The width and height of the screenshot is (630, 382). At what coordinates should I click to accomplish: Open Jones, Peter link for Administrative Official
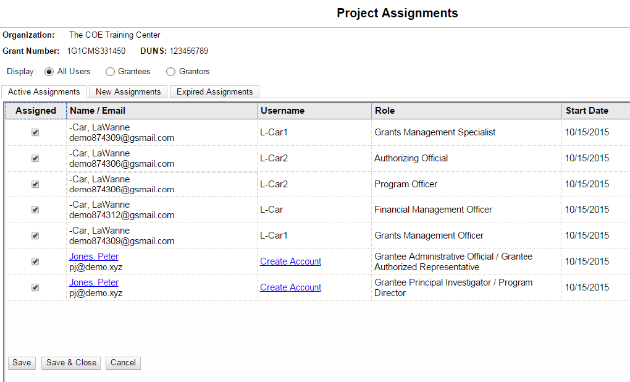point(94,257)
